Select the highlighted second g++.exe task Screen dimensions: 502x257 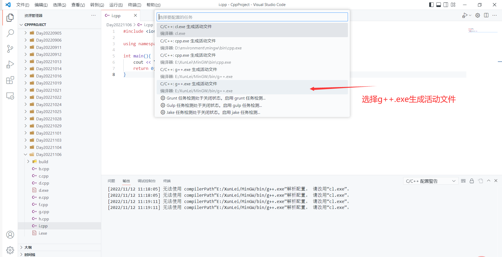point(252,87)
